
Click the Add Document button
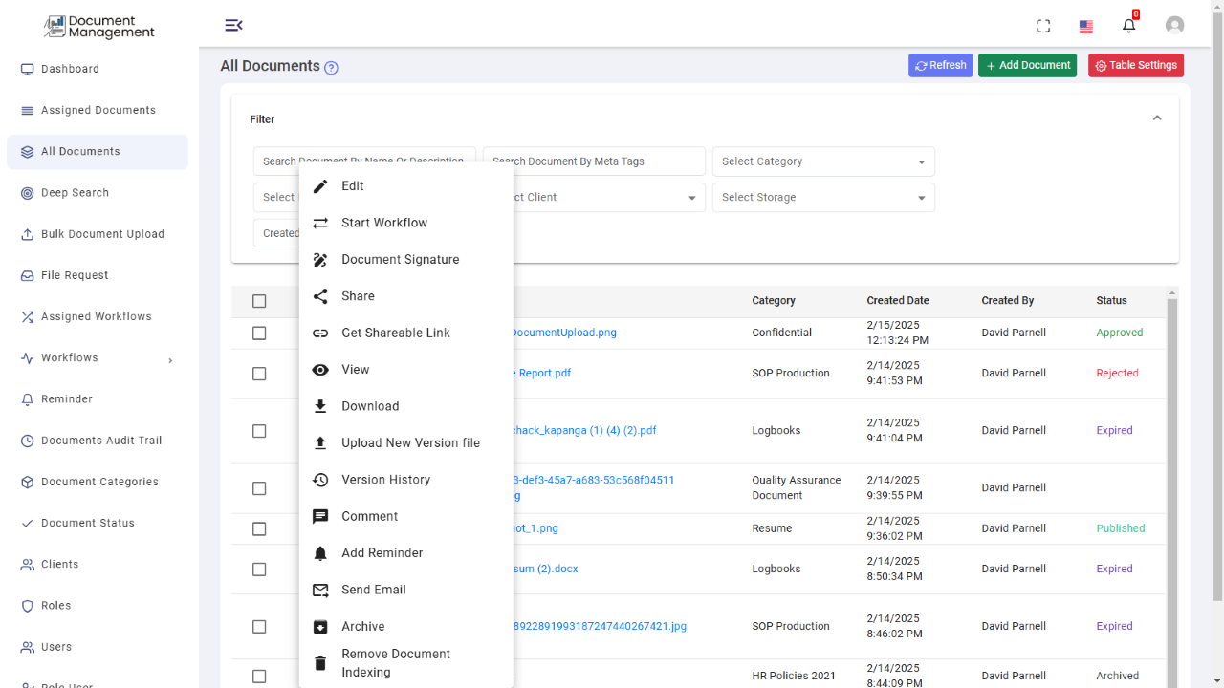tap(1027, 65)
